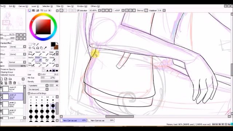Open the Texture dropdown under Paints Effect
This screenshot has width=233, height=131.
[18, 47]
